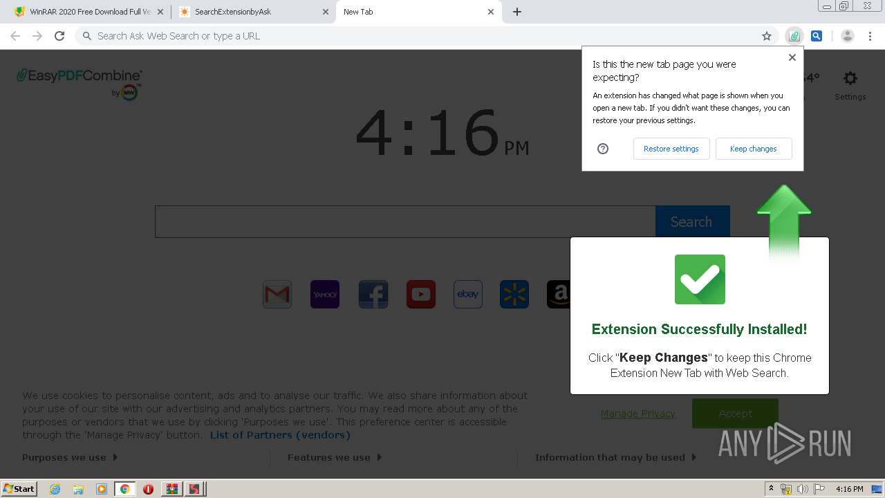Click the taskbar clock showing 4:16 PM
Viewport: 885px width, 498px height.
pyautogui.click(x=849, y=489)
